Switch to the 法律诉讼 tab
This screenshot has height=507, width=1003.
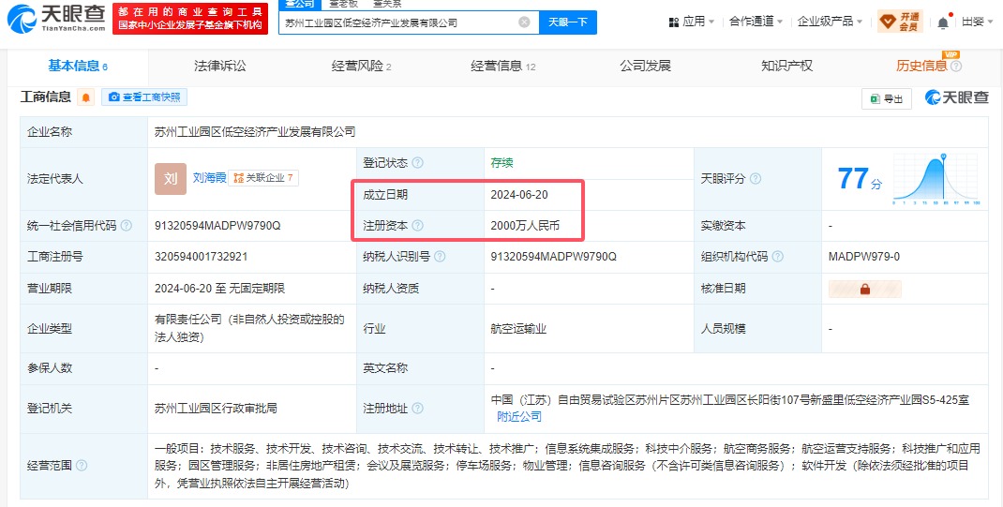(x=219, y=66)
